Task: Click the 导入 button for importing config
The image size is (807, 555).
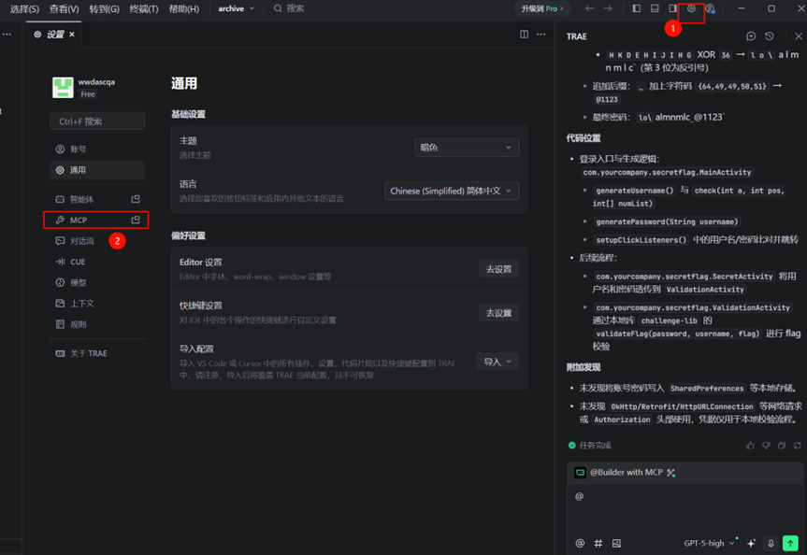Action: click(496, 361)
